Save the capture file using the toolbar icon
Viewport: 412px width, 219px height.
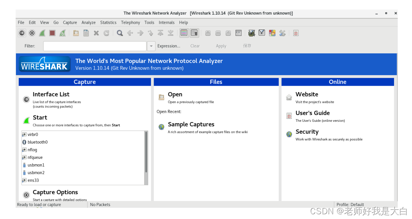pos(86,33)
